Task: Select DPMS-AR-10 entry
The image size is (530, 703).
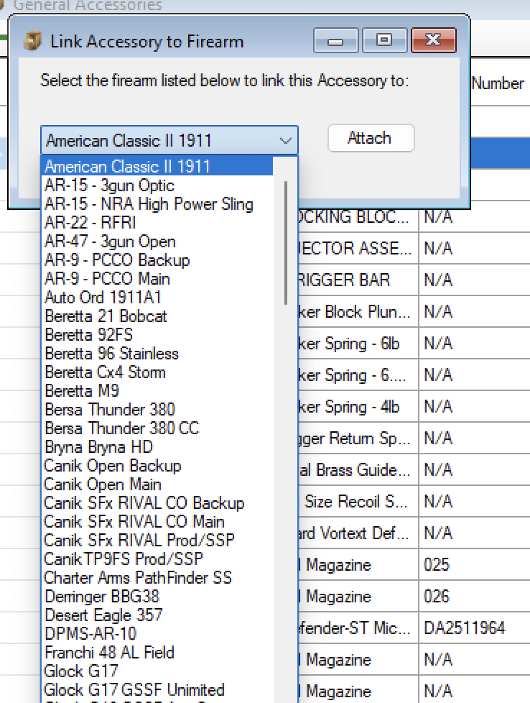Action: tap(157, 633)
